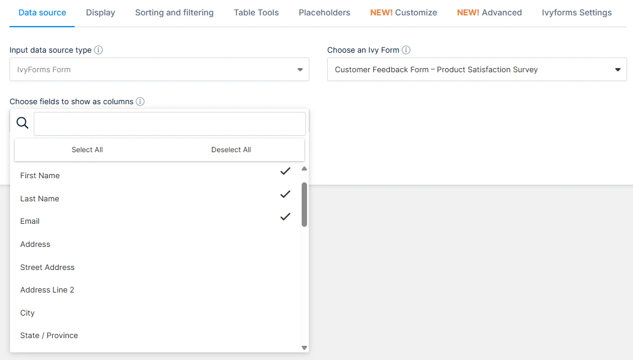The height and width of the screenshot is (360, 633).
Task: Switch to the Display tab
Action: coord(100,12)
